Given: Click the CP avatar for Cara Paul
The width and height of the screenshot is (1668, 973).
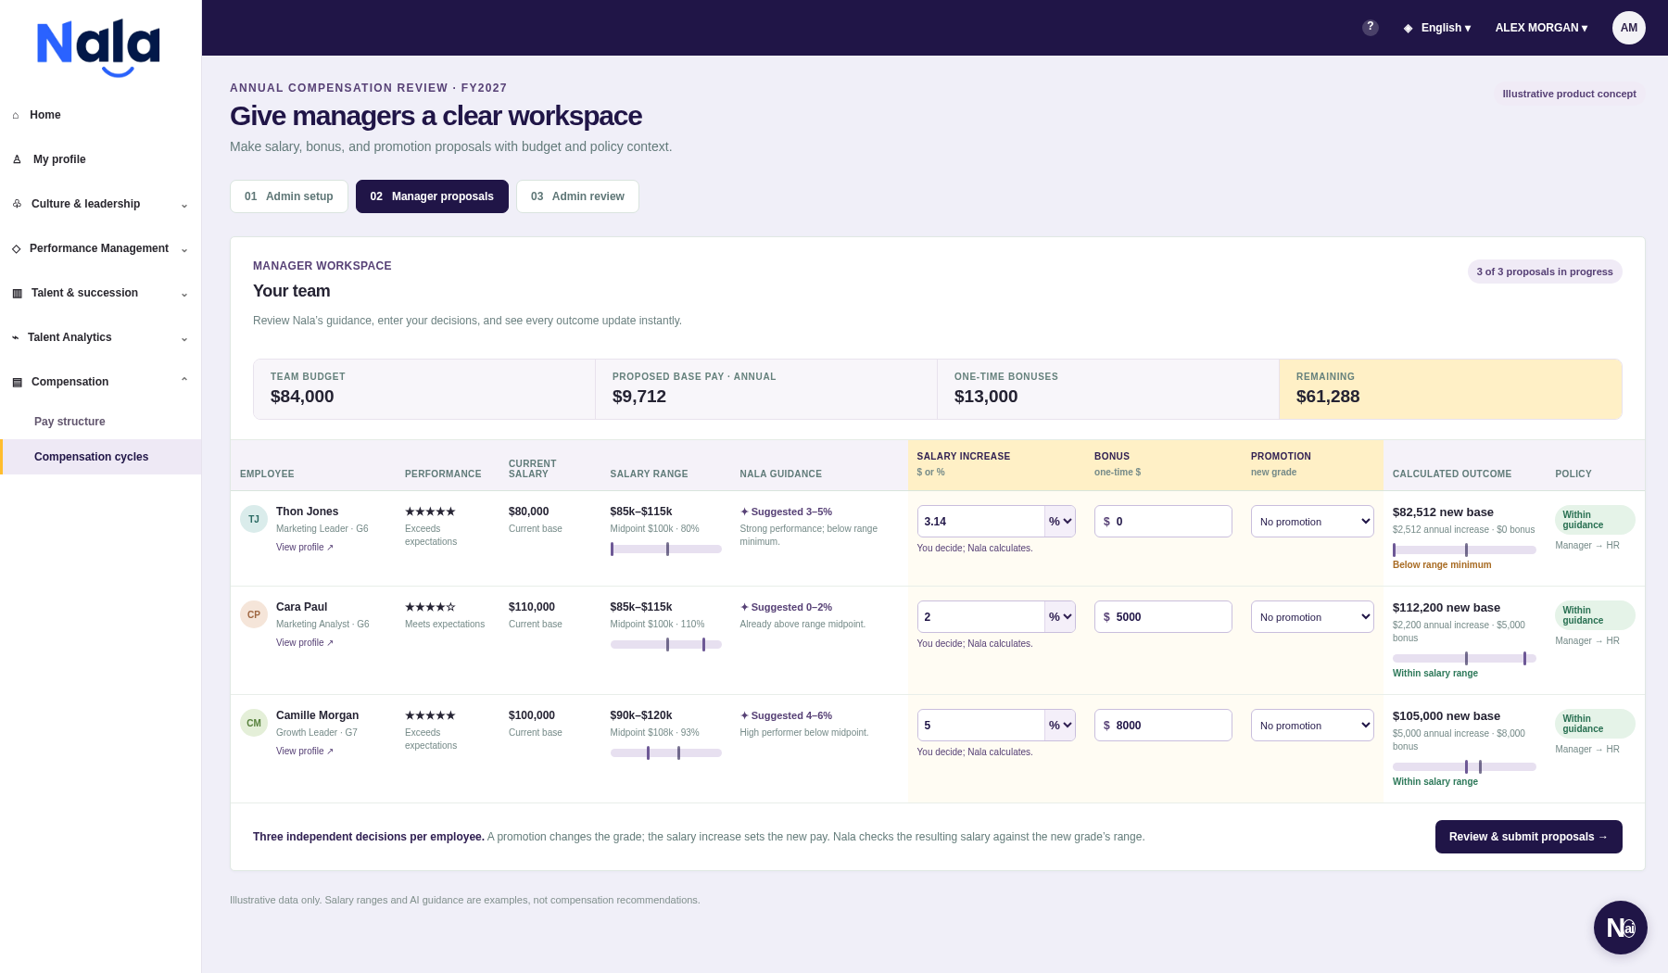Looking at the screenshot, I should coord(254,614).
